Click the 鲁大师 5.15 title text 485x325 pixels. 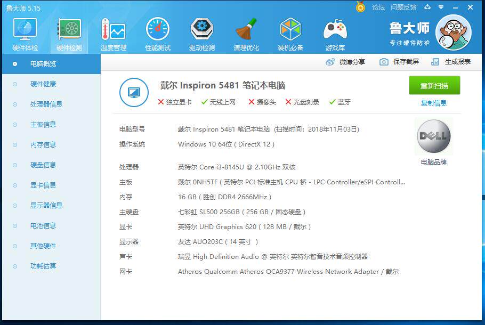coord(23,9)
